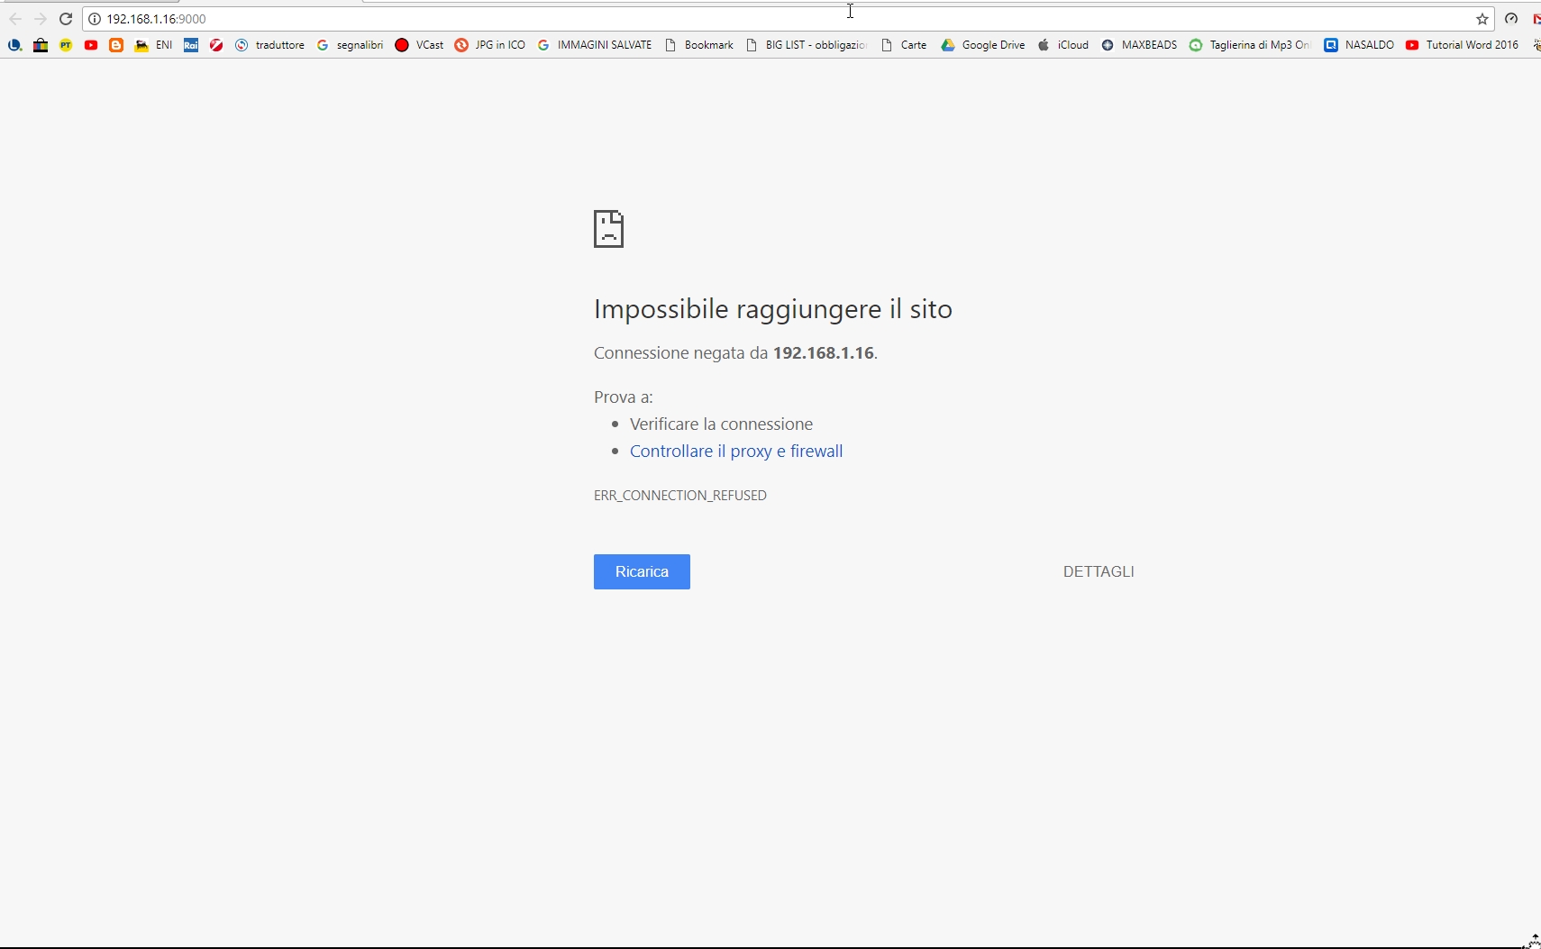Click the Ricarica reload button
Viewport: 1541px width, 949px height.
coord(642,571)
